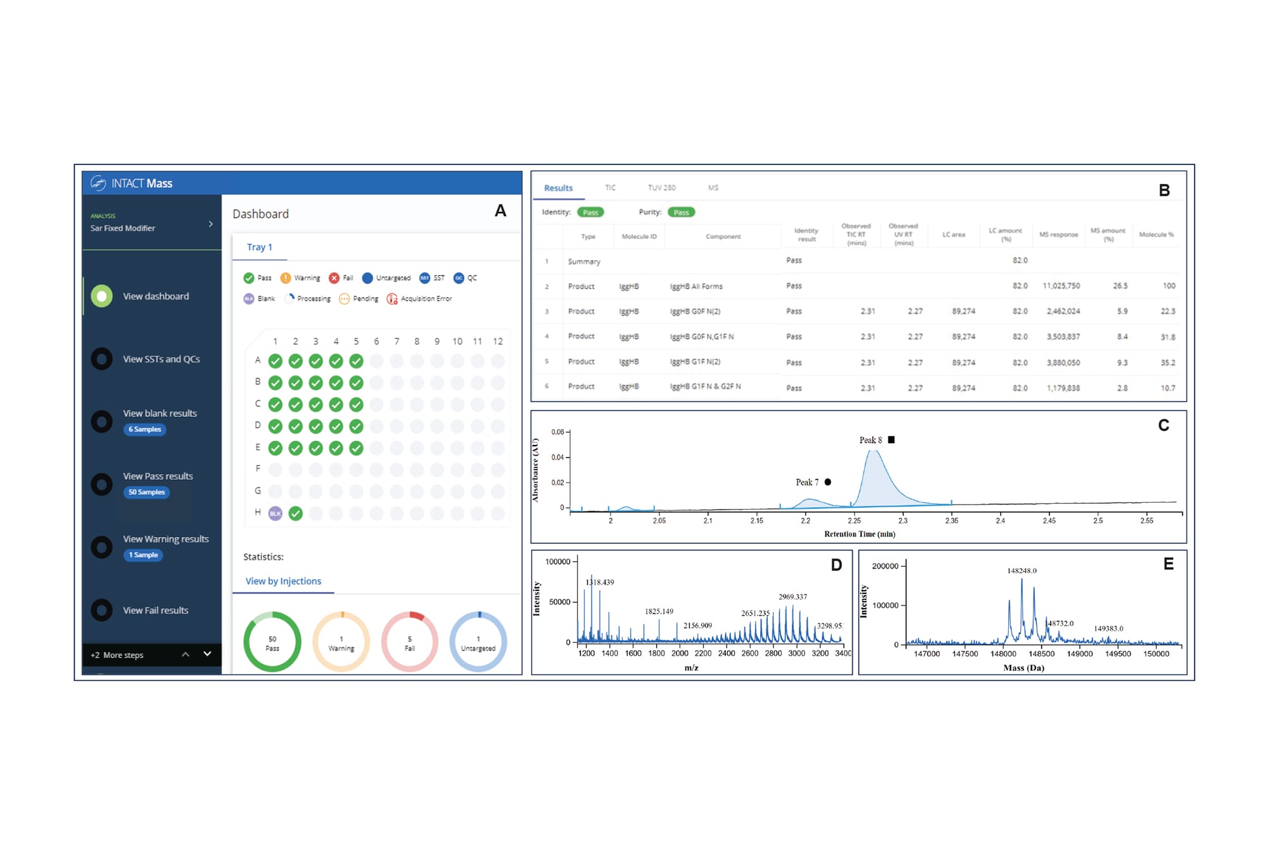The width and height of the screenshot is (1269, 846).
Task: Open the MS results tab
Action: [713, 188]
